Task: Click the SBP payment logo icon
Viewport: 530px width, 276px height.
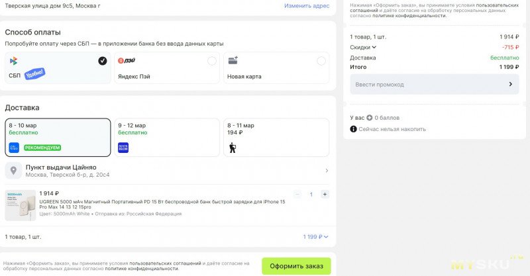Action: [x=13, y=61]
